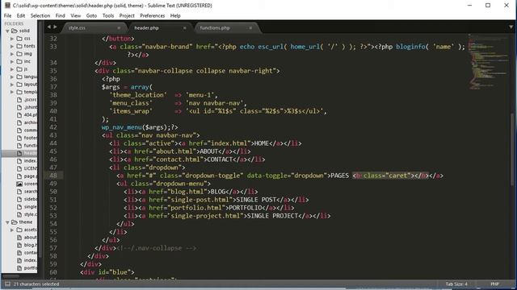Collapse the solid root folder
Screen dimensions: 517x290
pyautogui.click(x=7, y=31)
